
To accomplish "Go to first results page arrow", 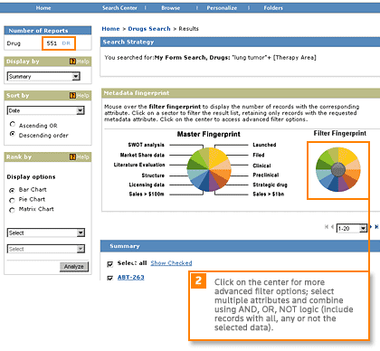I will pyautogui.click(x=327, y=226).
